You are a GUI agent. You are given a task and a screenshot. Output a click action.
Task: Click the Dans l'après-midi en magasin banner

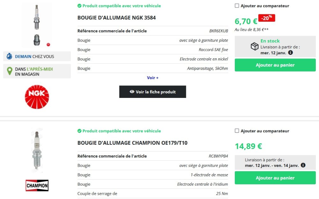37,71
